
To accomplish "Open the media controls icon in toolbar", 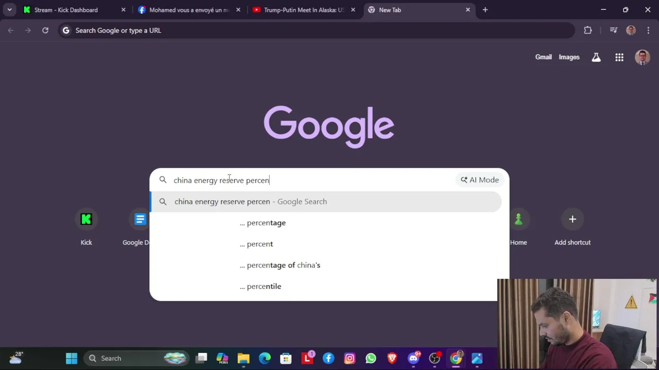I will [613, 30].
